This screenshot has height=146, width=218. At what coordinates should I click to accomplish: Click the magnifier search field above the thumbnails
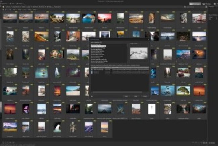[x=195, y=7]
